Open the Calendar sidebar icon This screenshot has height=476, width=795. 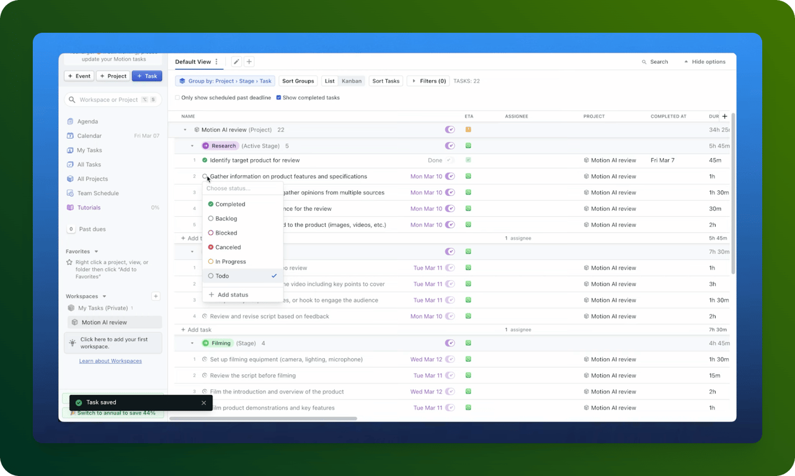pos(70,136)
